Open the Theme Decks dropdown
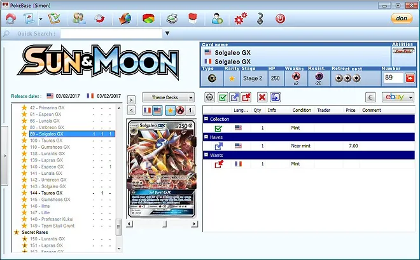This screenshot has width=420, height=260. point(168,97)
